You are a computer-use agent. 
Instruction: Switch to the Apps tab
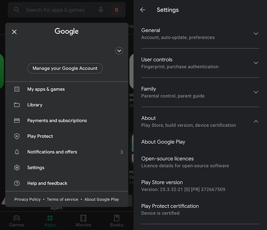[50, 221]
